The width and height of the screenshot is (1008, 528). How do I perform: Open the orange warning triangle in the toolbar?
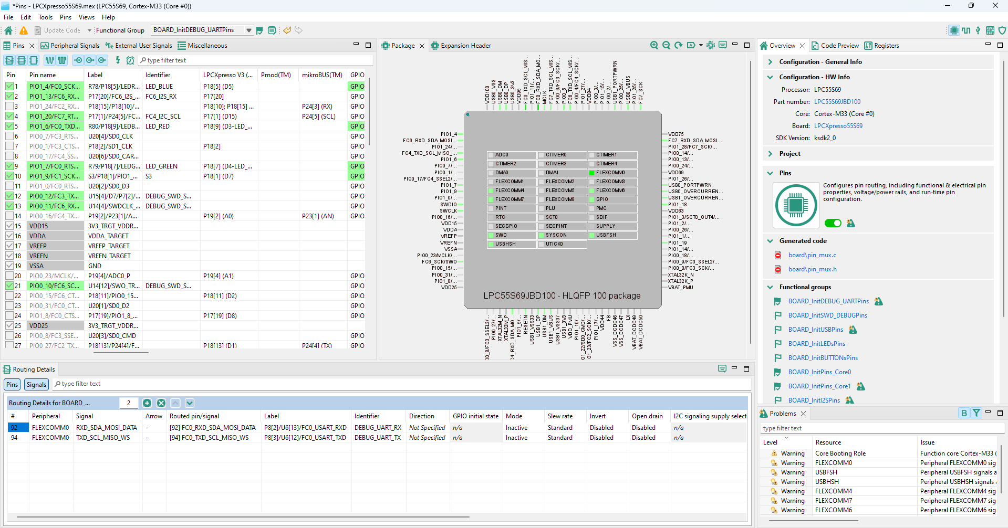[24, 30]
